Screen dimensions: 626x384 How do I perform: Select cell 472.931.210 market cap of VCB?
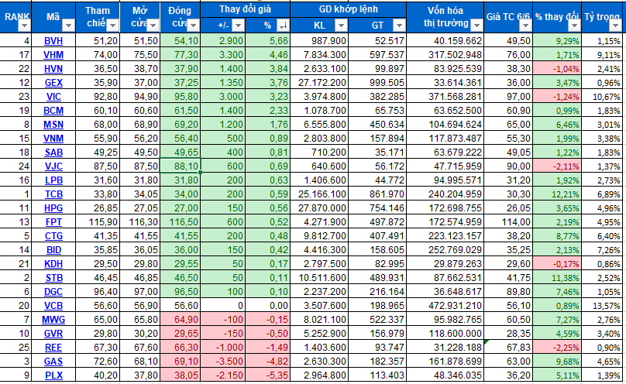(445, 306)
